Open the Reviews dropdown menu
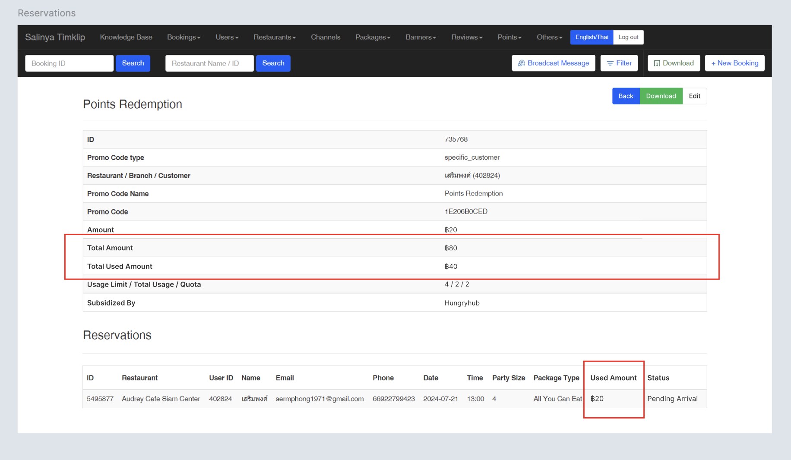The height and width of the screenshot is (460, 791). [467, 37]
